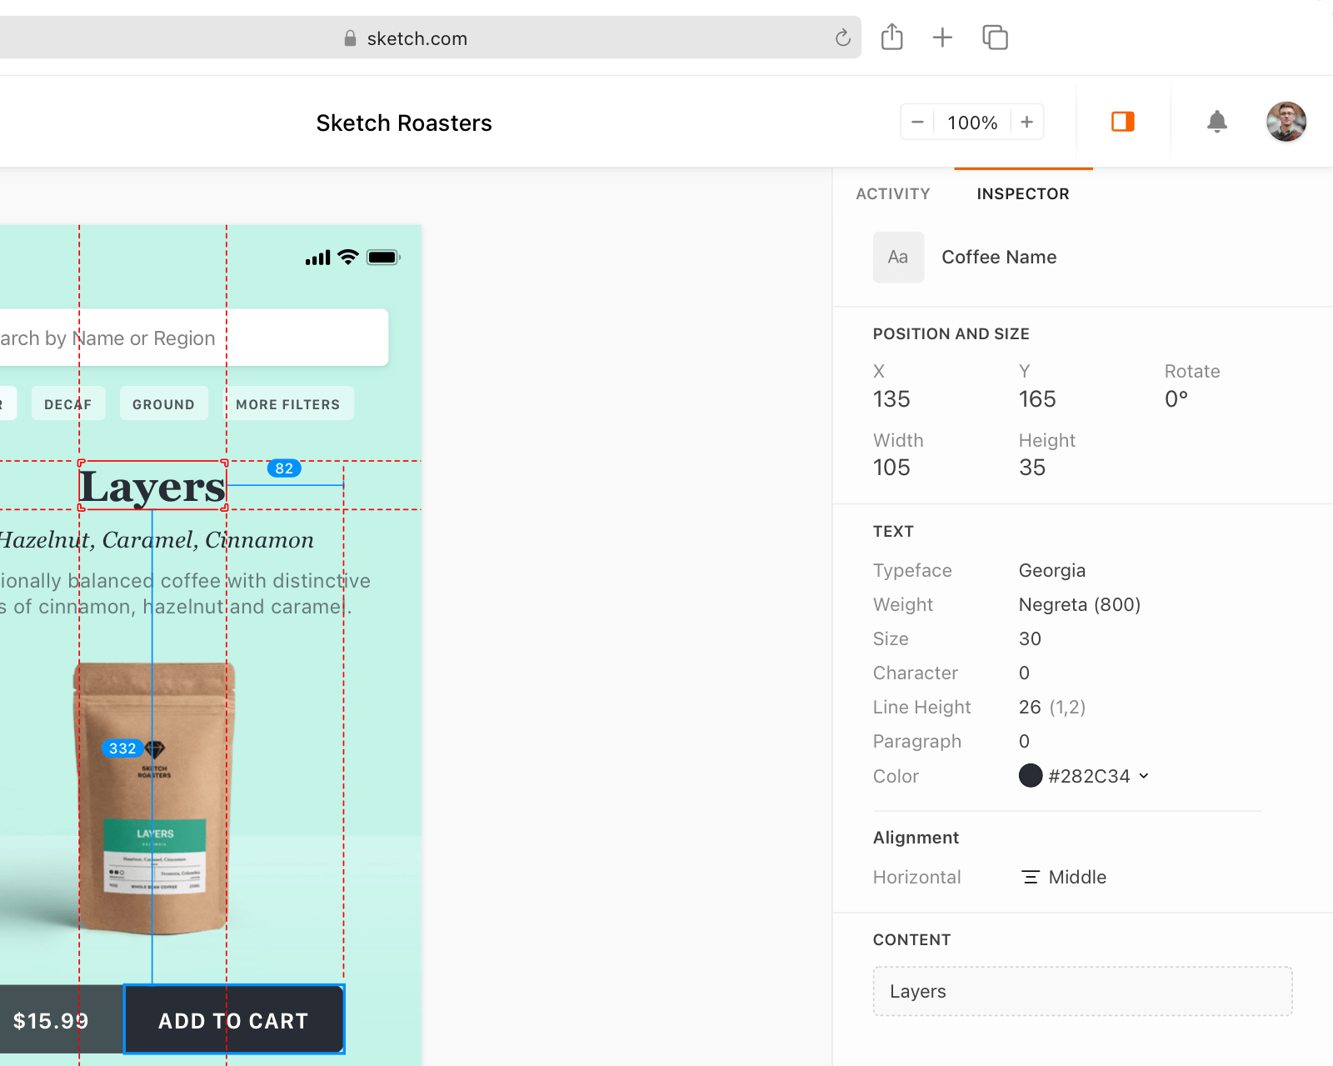Viewport: 1333px width, 1066px height.
Task: Expand the color format dropdown chevron
Action: pos(1144,776)
